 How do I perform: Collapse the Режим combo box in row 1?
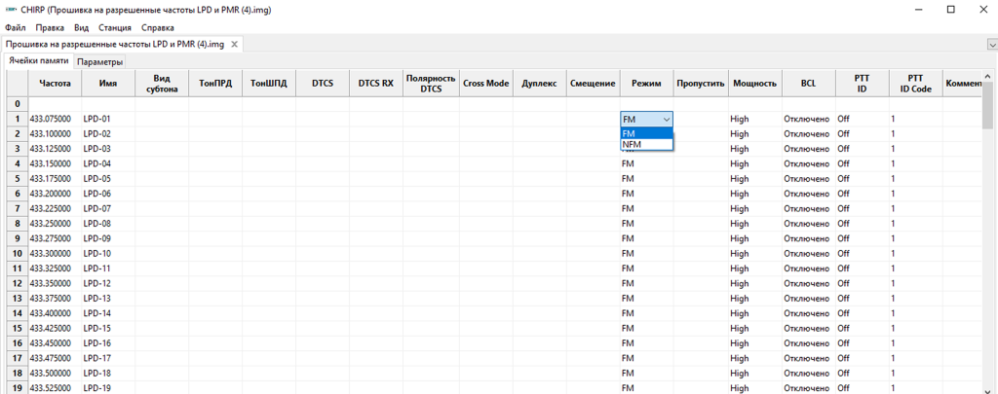[666, 119]
